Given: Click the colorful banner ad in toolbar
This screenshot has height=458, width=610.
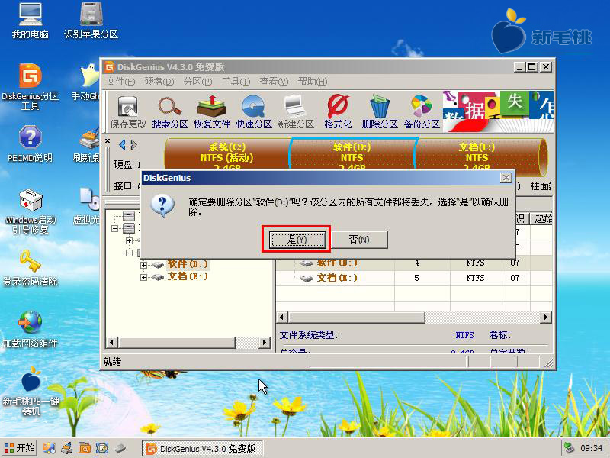Looking at the screenshot, I should (x=498, y=111).
